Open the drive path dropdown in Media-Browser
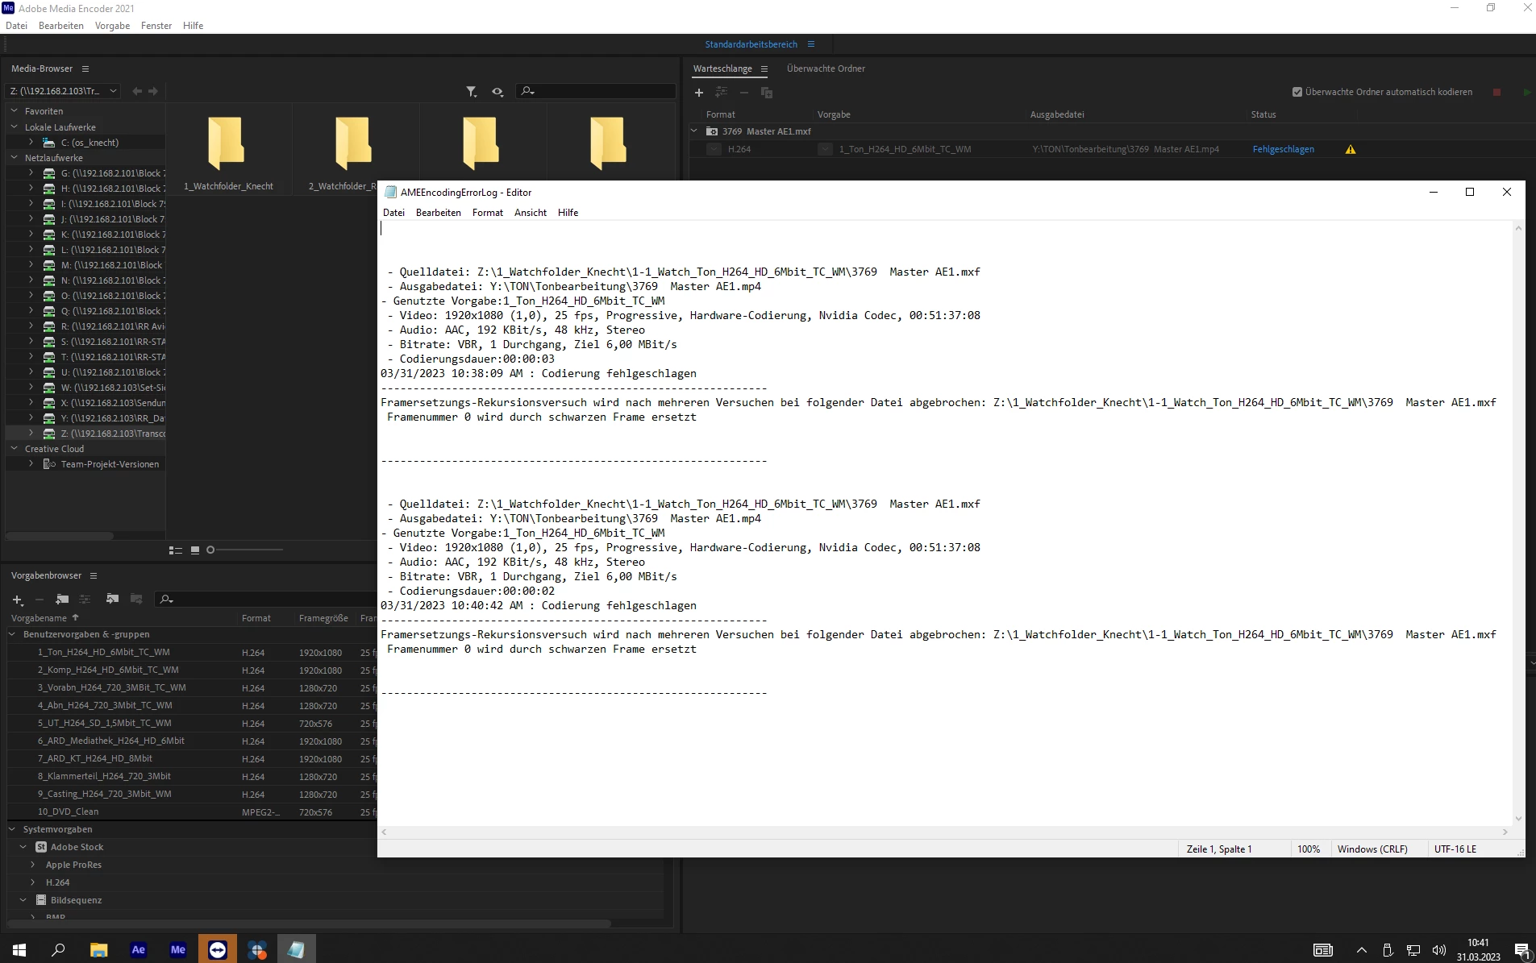 click(x=63, y=91)
